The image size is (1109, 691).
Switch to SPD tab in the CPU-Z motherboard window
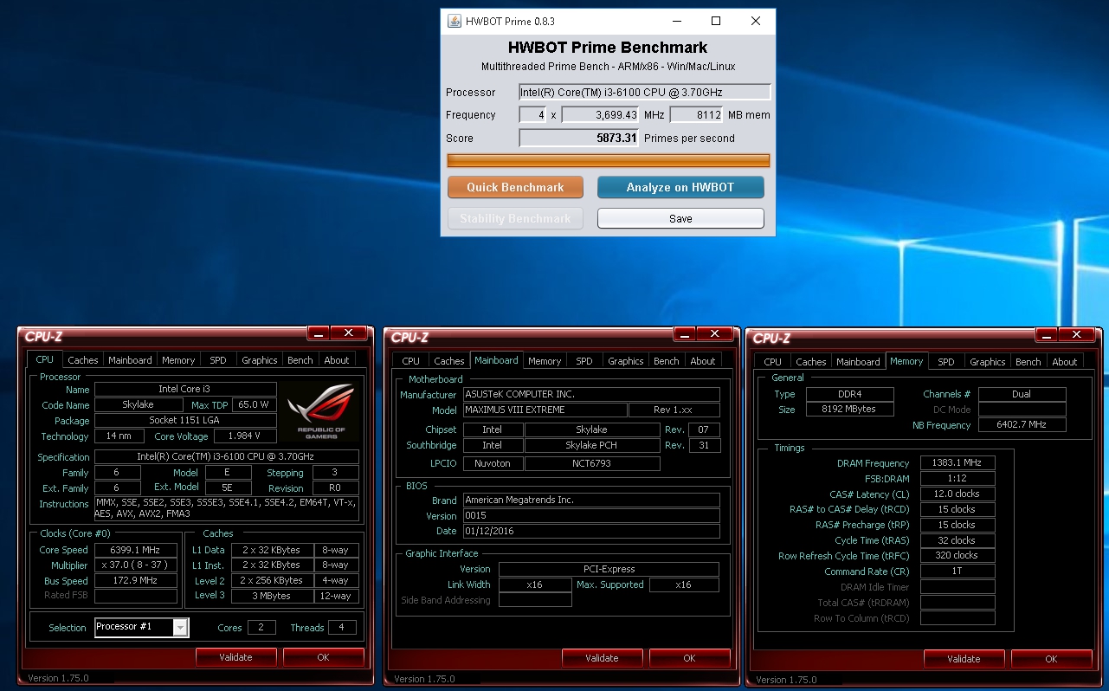click(584, 361)
